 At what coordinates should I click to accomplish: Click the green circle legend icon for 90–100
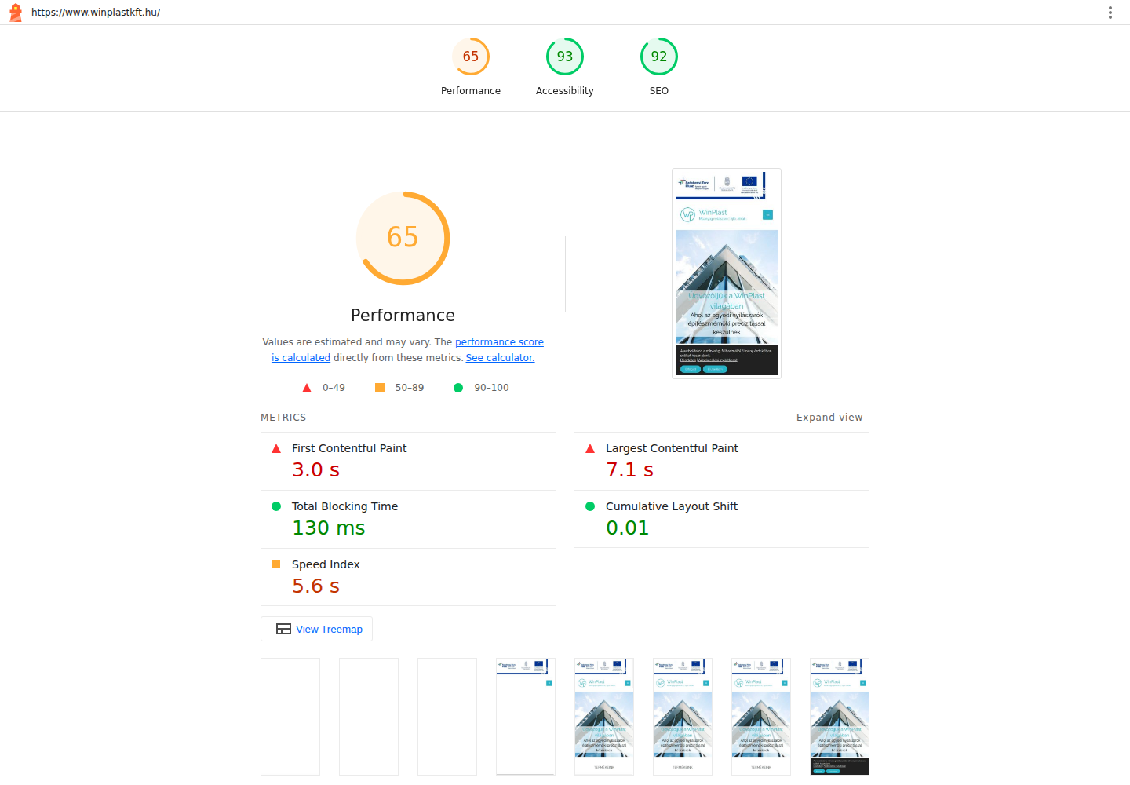[x=458, y=388]
